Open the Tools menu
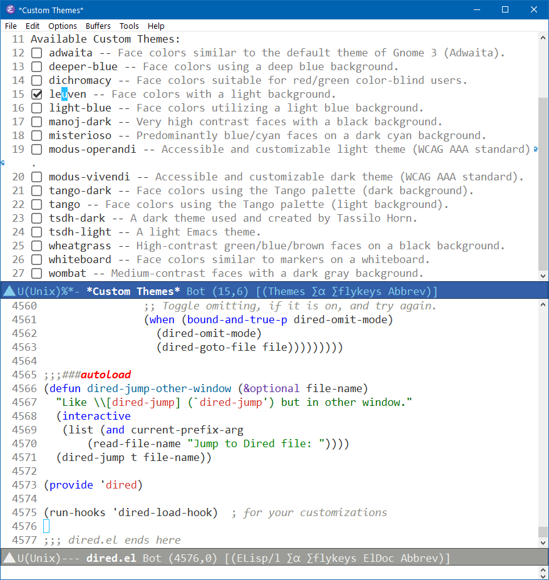 (x=129, y=26)
